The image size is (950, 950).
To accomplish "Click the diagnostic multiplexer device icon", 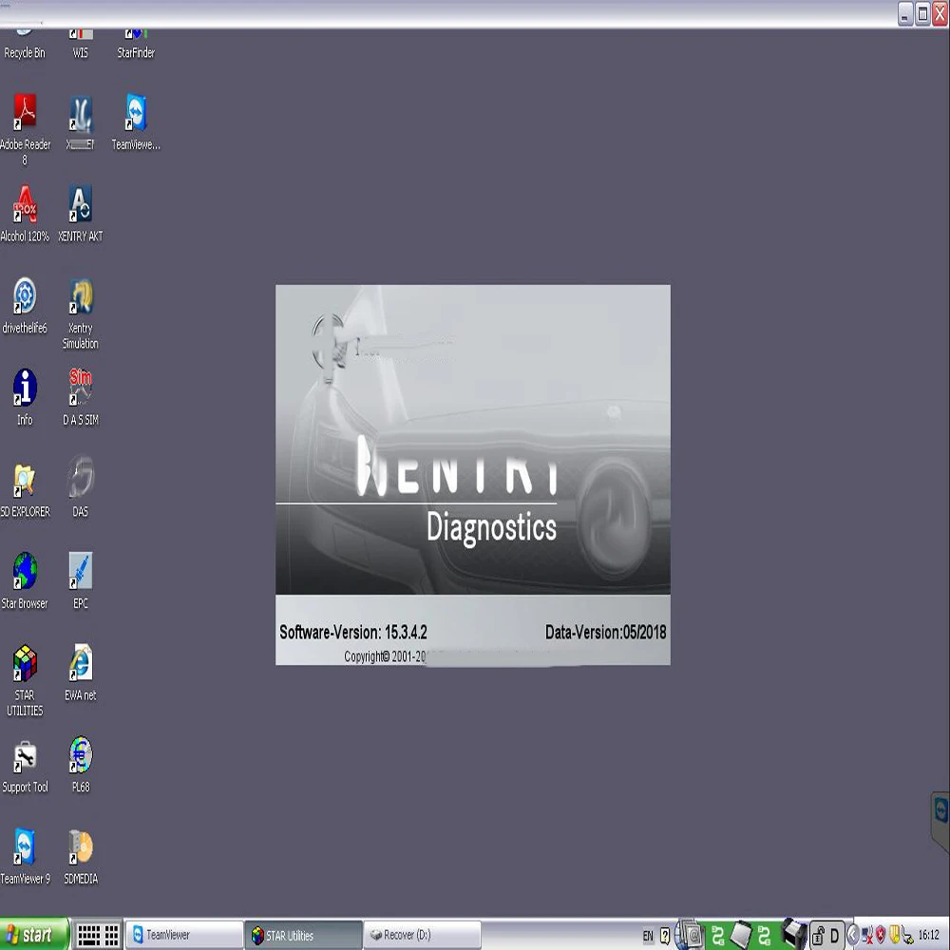I will click(793, 934).
